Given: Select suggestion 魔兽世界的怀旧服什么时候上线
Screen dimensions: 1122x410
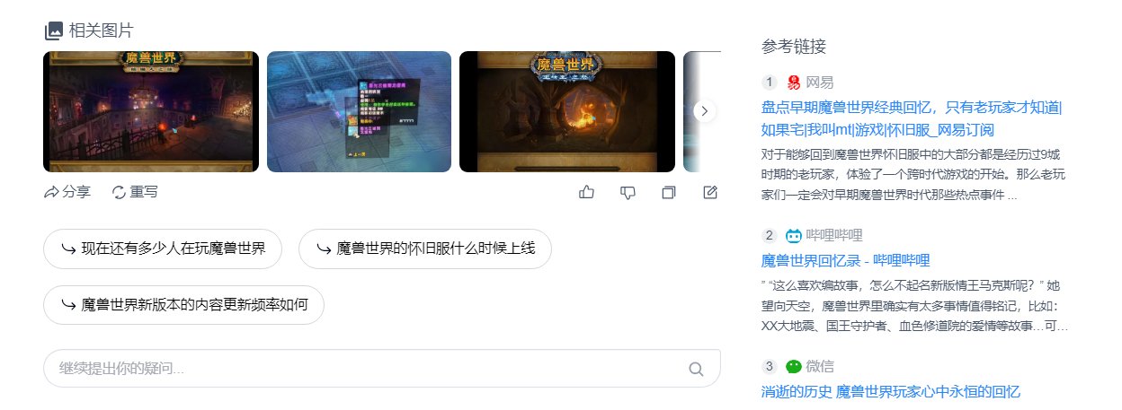Looking at the screenshot, I should tap(424, 249).
